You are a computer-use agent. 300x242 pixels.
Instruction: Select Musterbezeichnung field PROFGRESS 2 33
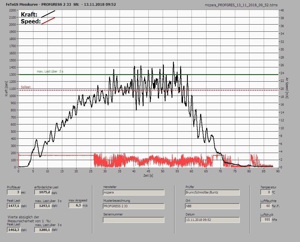[134, 206]
